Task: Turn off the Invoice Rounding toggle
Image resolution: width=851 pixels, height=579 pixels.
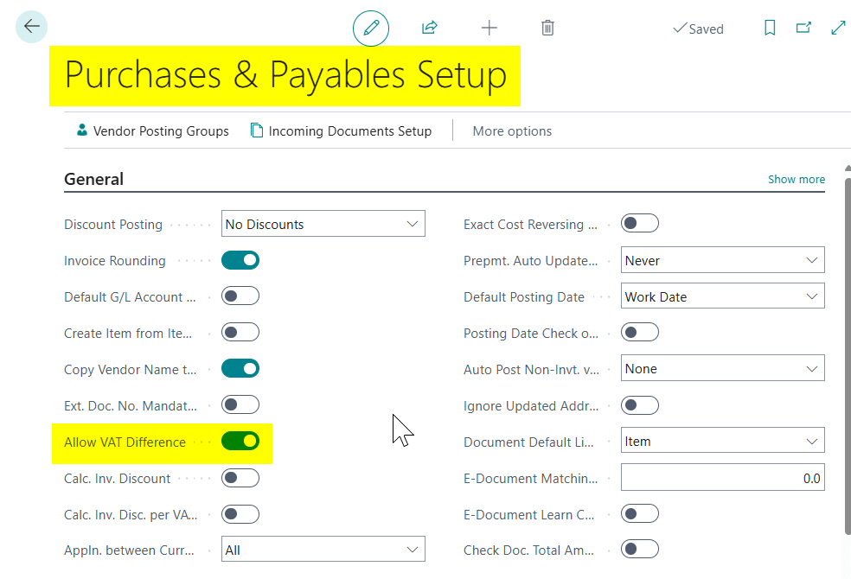Action: click(240, 260)
